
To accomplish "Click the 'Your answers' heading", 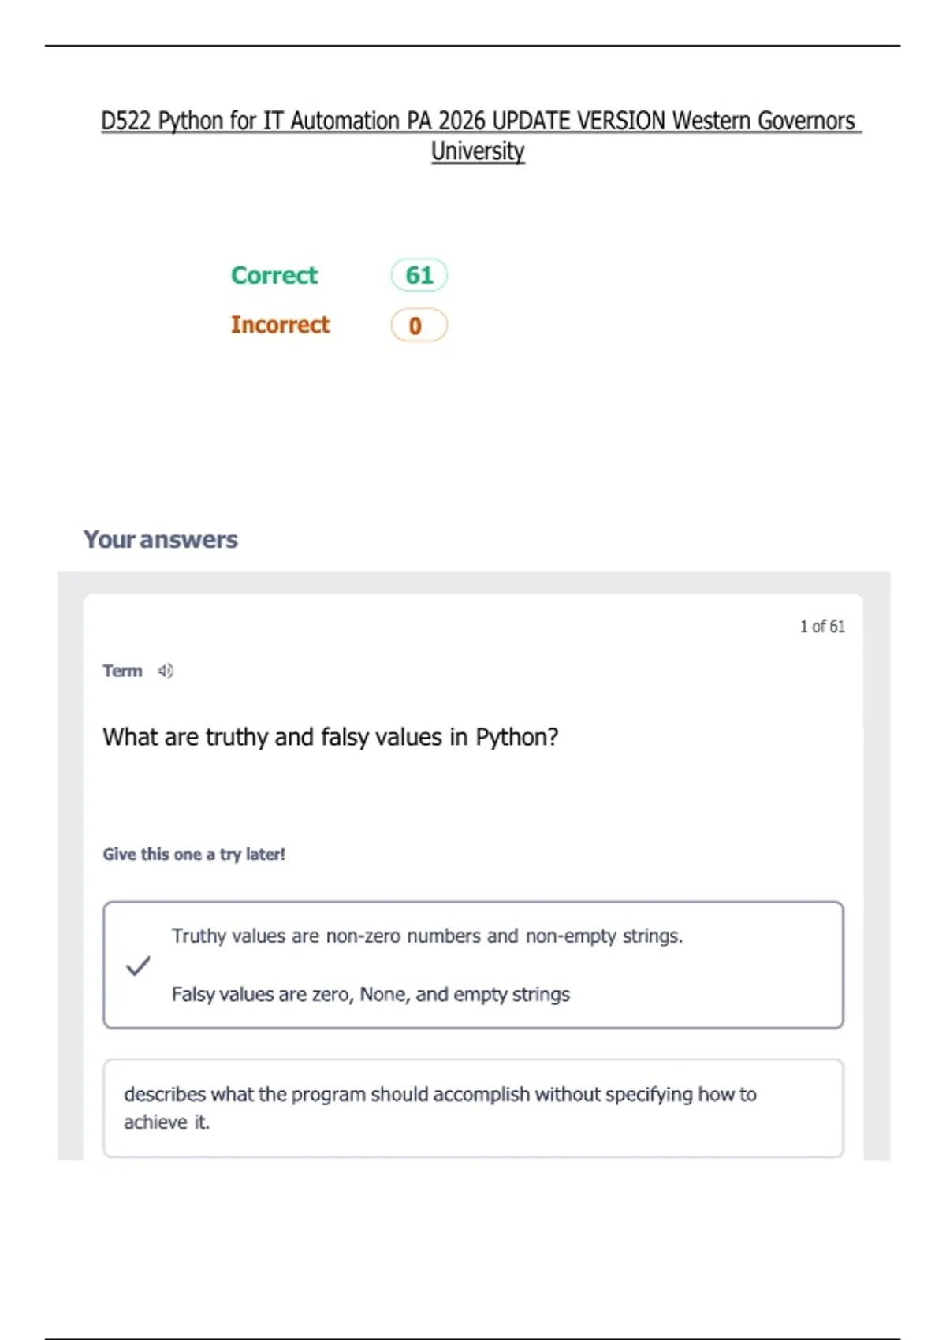I will 161,539.
